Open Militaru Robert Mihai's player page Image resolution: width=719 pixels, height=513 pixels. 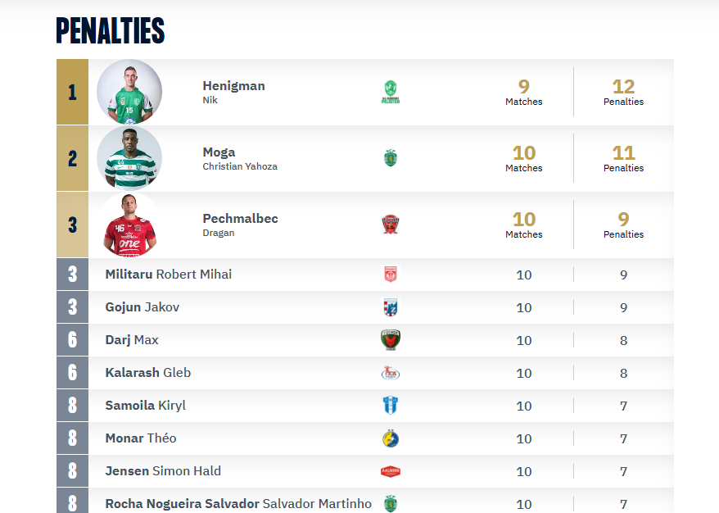[x=169, y=275]
